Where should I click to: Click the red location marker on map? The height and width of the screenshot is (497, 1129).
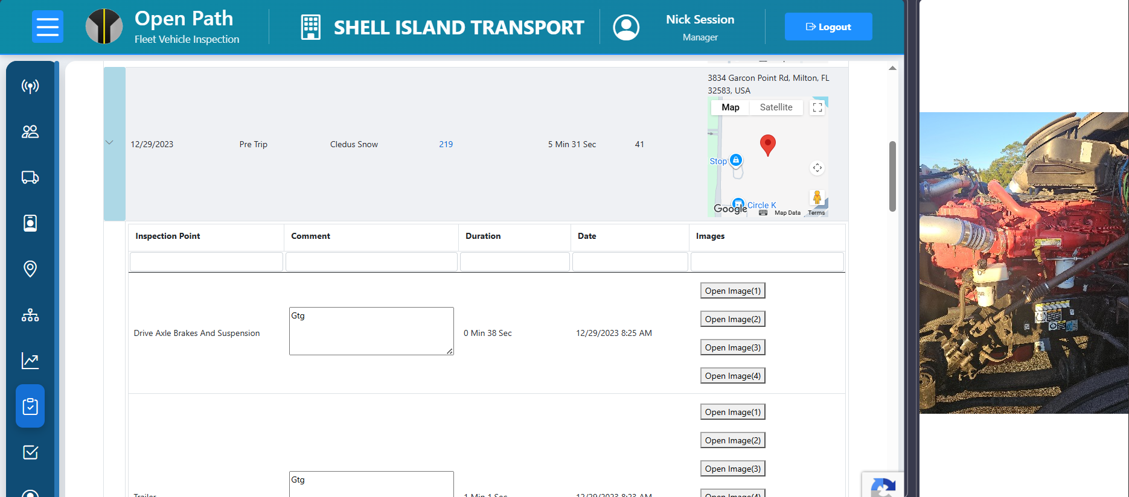pos(767,145)
